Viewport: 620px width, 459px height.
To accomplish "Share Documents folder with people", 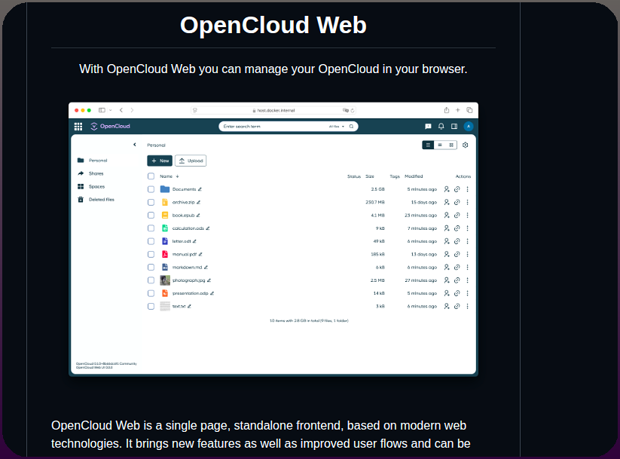I will point(447,189).
